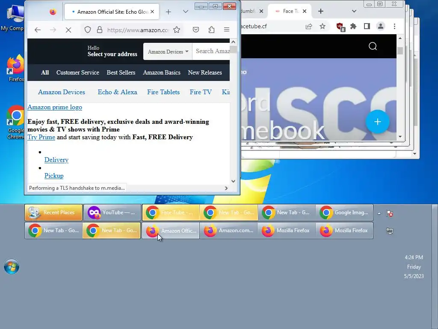Click the Try Prime link
This screenshot has height=329, width=438.
(41, 137)
